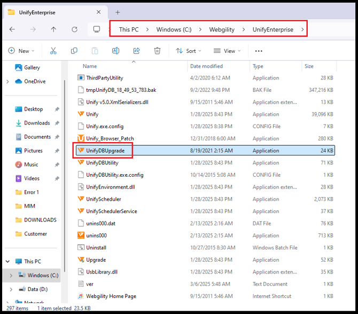
Task: Click the Copy icon in toolbar
Action: (74, 51)
